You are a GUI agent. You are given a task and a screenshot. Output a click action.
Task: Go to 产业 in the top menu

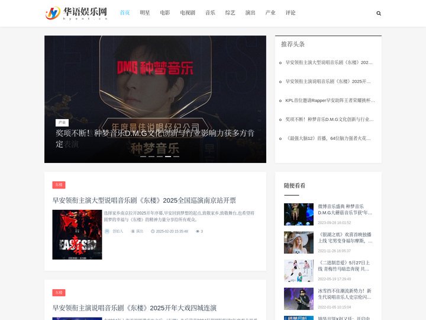coord(270,12)
